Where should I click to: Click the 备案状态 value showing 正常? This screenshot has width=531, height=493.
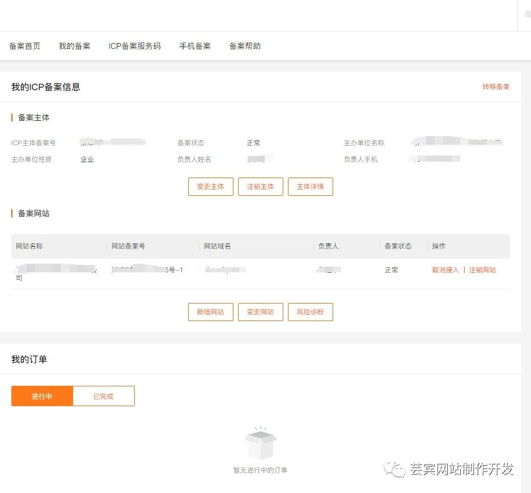click(x=253, y=143)
